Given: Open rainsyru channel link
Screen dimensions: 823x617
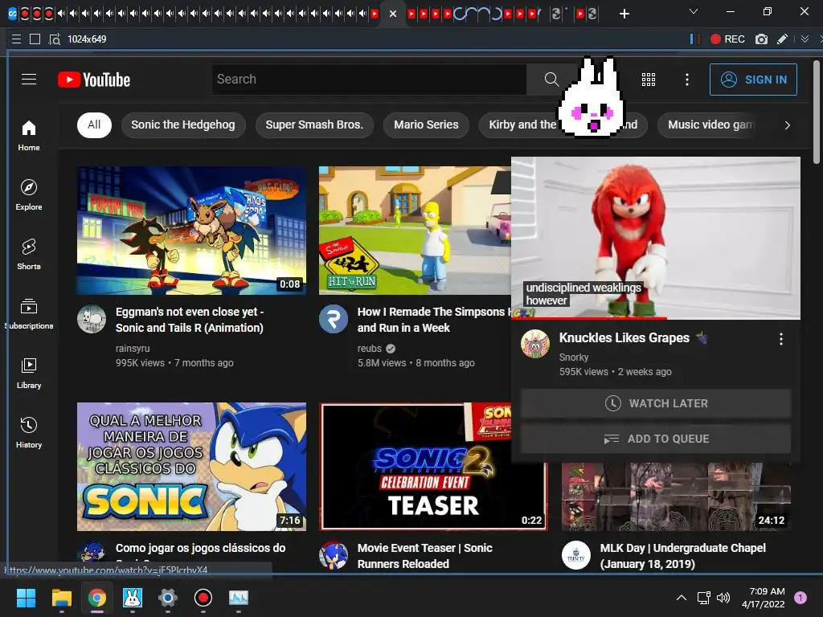Looking at the screenshot, I should pos(133,349).
